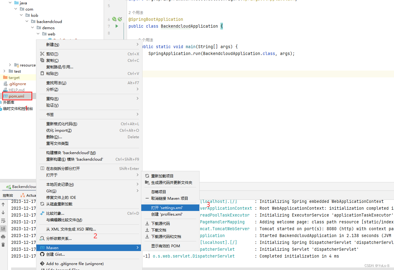Click the copy icon beside 复制(C)
Image resolution: width=394 pixels, height=270 pixels.
(42, 60)
